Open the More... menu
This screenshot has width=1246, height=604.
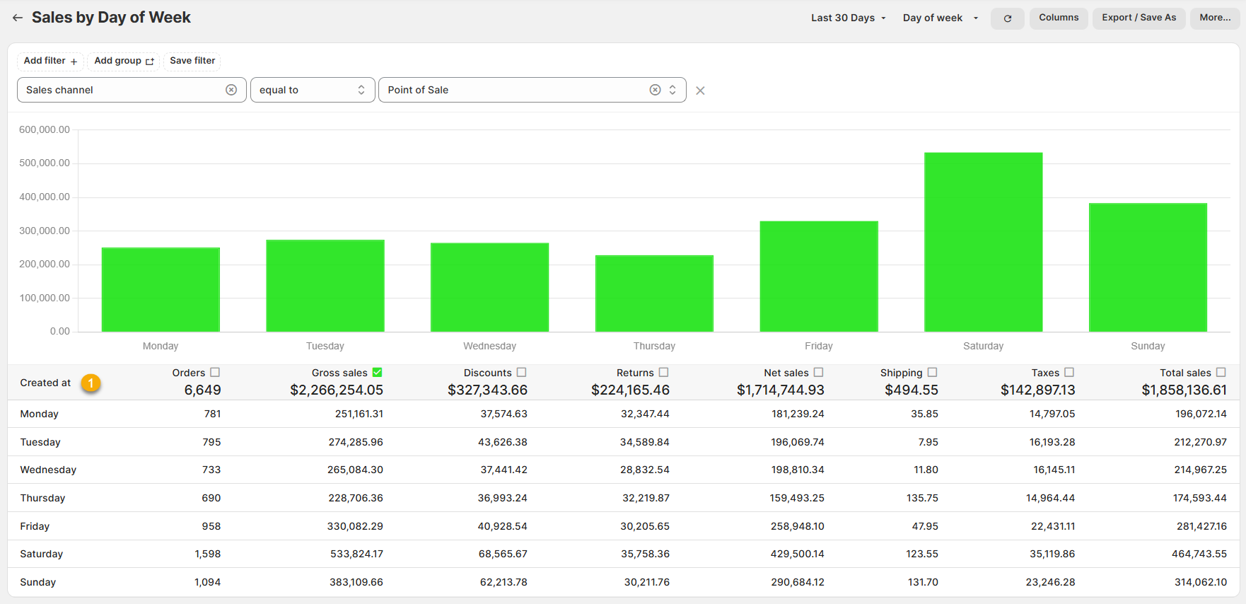coord(1214,18)
